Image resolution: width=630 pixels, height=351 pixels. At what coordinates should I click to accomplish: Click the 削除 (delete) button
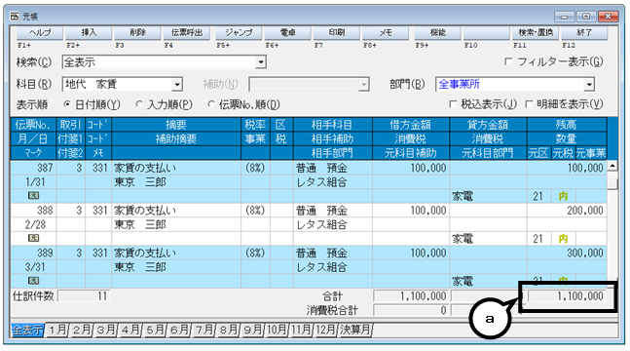click(138, 33)
